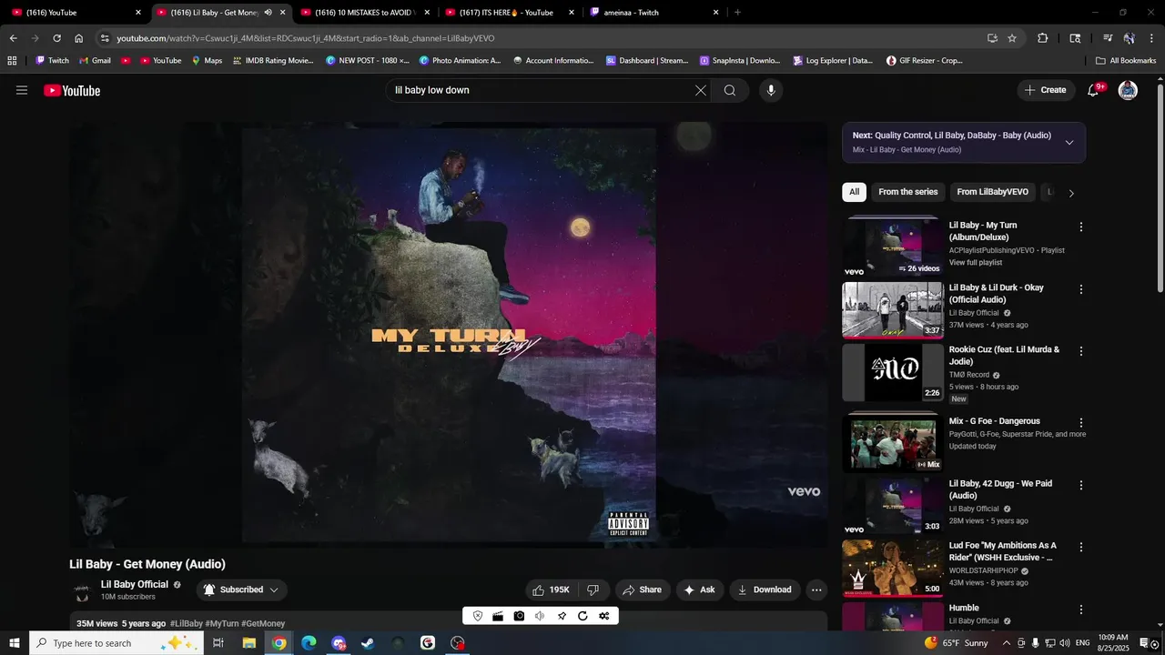Click the loop arrow icon in floating toolbar
The width and height of the screenshot is (1165, 655).
582,616
